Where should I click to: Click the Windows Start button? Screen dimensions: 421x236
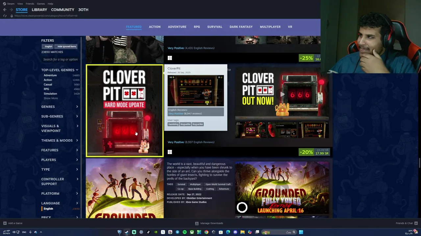tap(301, 232)
